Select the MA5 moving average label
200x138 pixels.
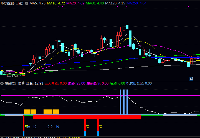pyautogui.click(x=37, y=3)
